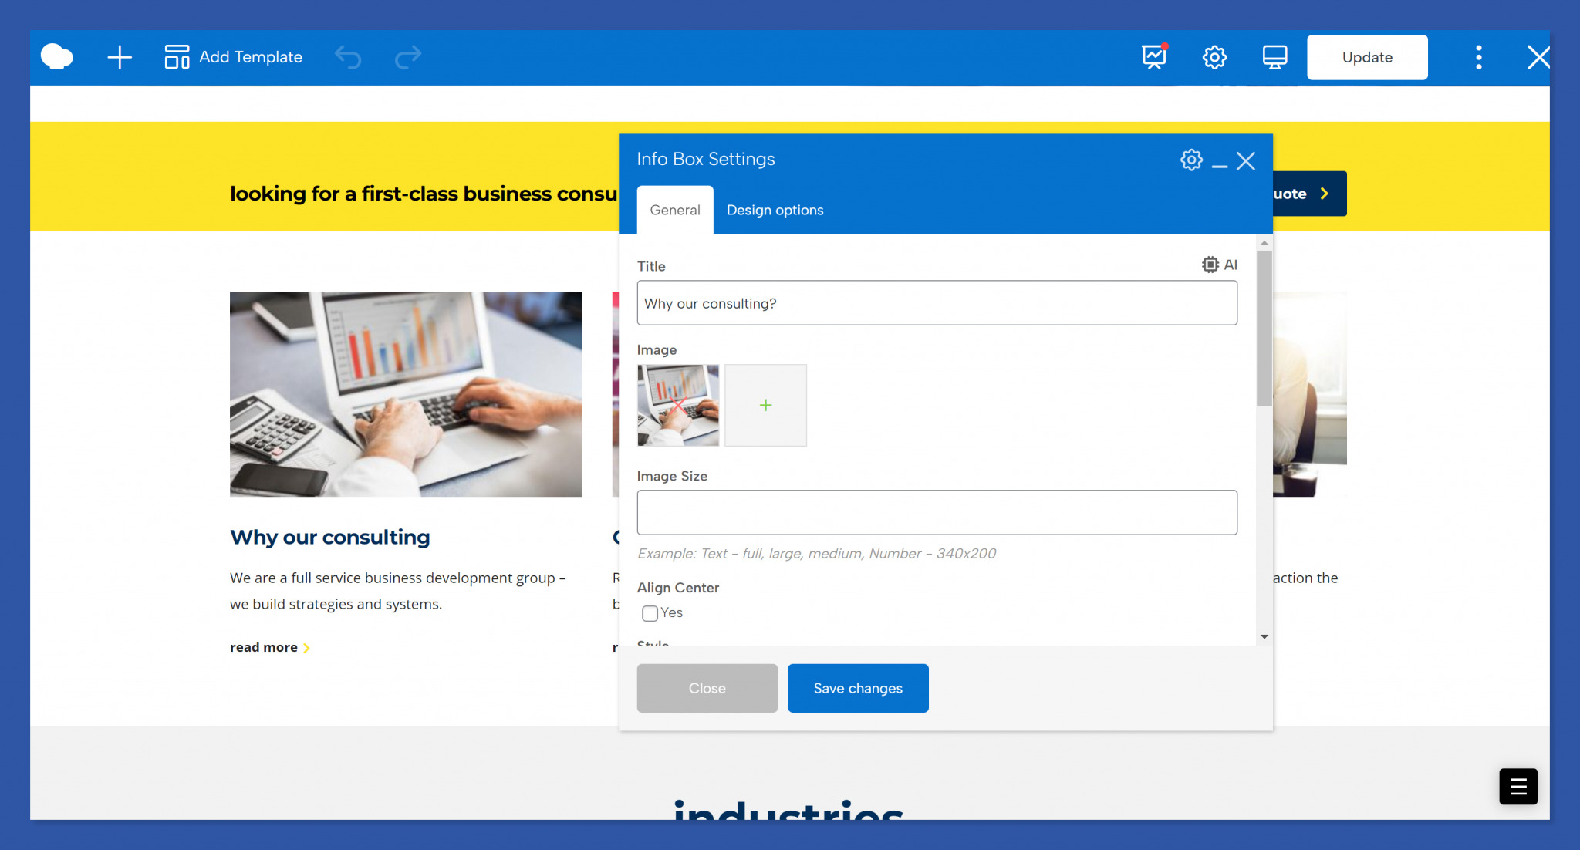Open page settings gear in top bar
The height and width of the screenshot is (850, 1580).
click(x=1214, y=57)
